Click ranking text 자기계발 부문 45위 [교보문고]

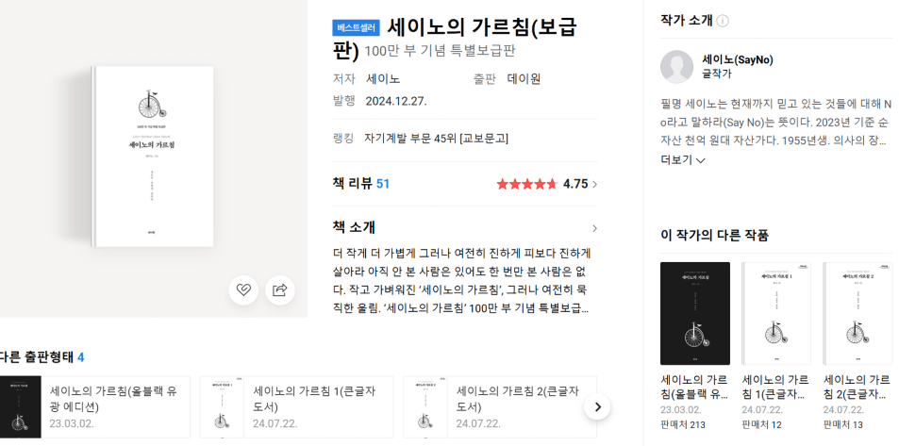(x=437, y=139)
